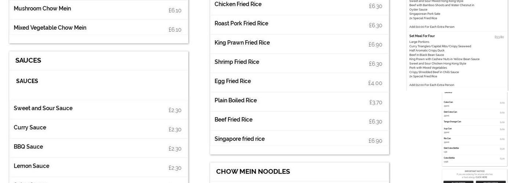The width and height of the screenshot is (514, 183).
Task: Add Mixed Vegetable Chow Mein to order
Action: (x=50, y=28)
